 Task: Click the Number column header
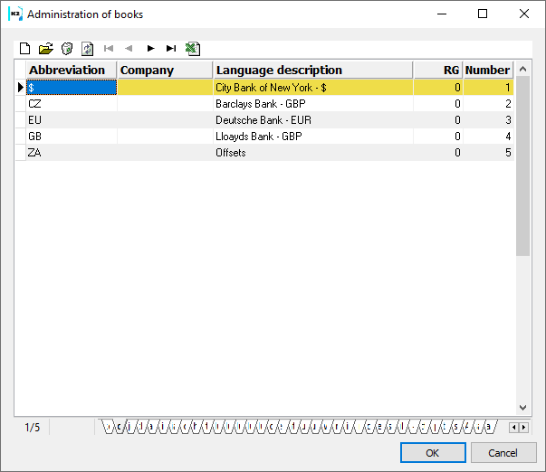click(x=488, y=70)
